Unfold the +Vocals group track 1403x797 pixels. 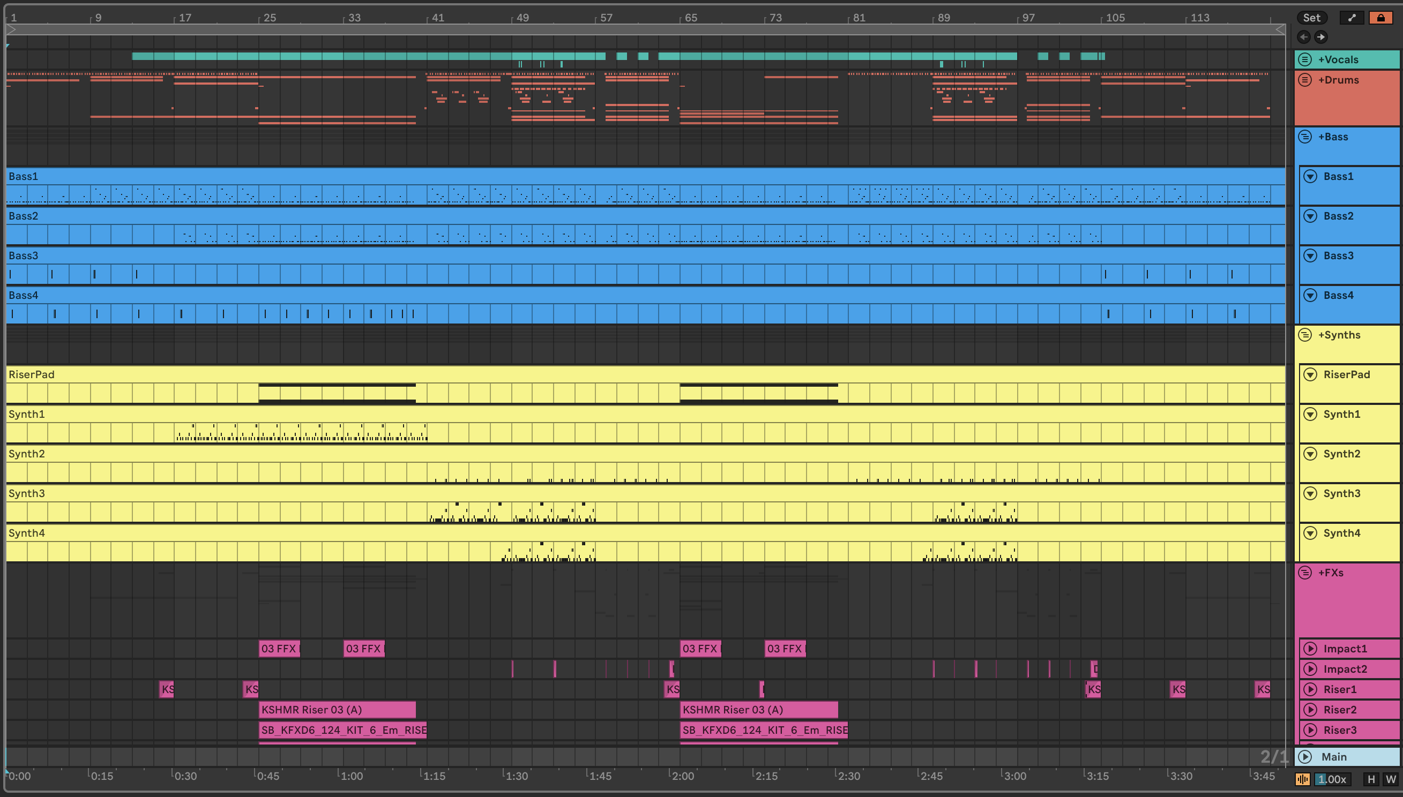click(1305, 59)
